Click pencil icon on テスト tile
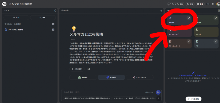This screenshot has width=220, height=103. point(215,41)
